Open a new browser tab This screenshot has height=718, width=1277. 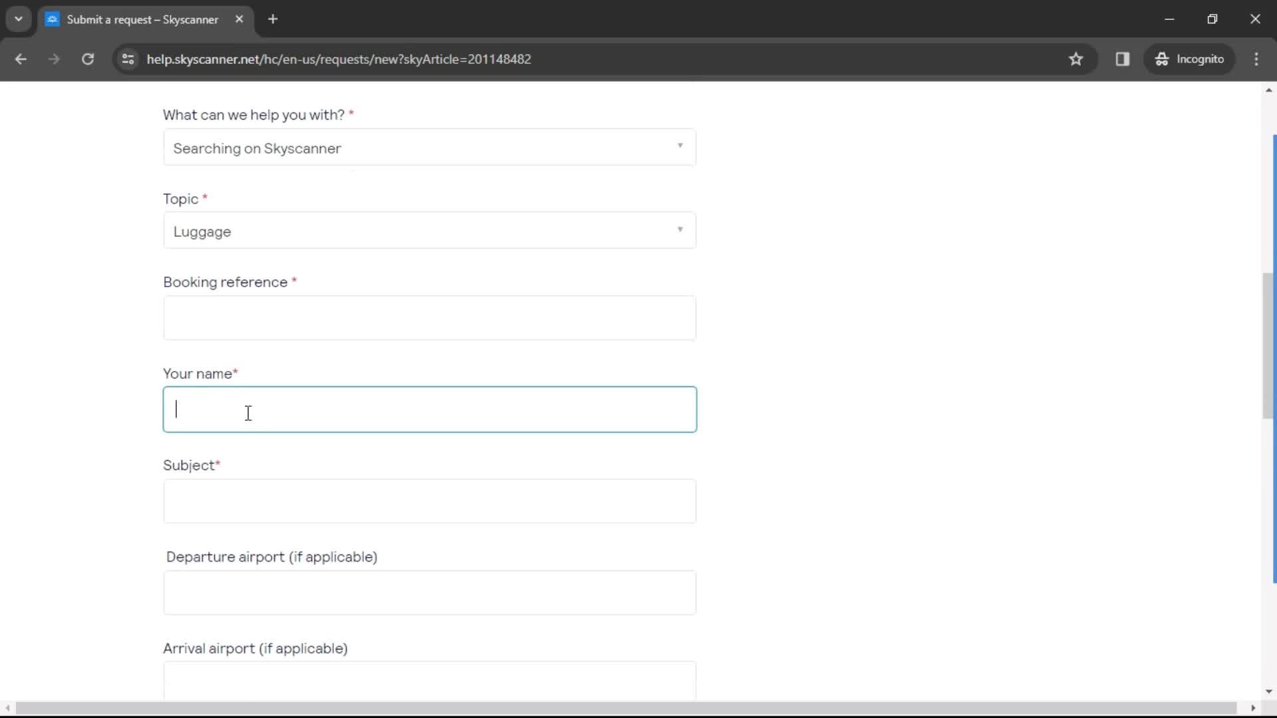(273, 19)
